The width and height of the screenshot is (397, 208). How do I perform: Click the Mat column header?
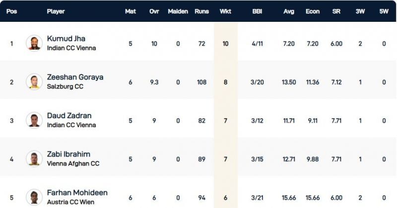(130, 11)
